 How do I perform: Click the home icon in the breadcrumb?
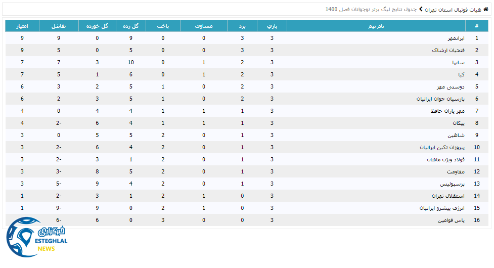point(486,9)
